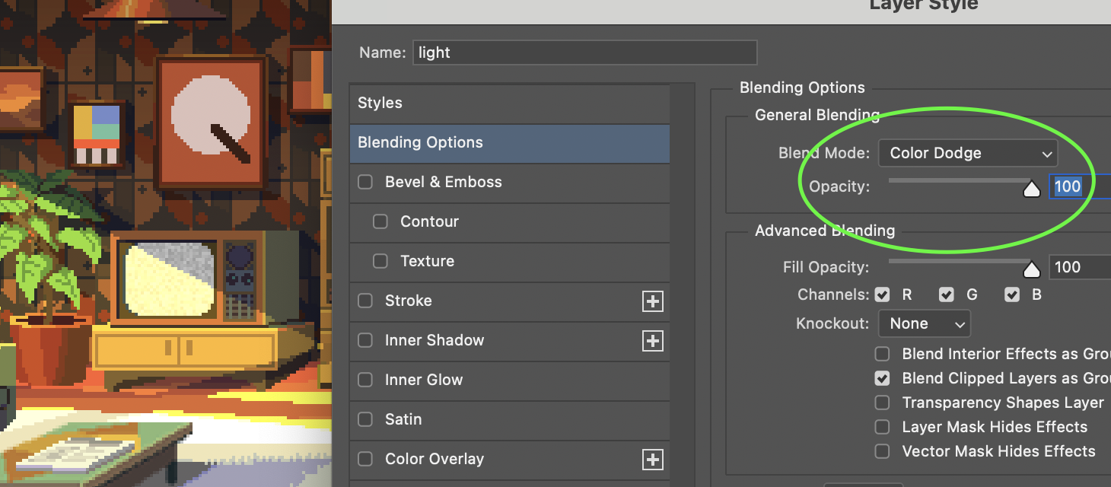Tick the Contour checkbox under Bevel

[x=380, y=221]
